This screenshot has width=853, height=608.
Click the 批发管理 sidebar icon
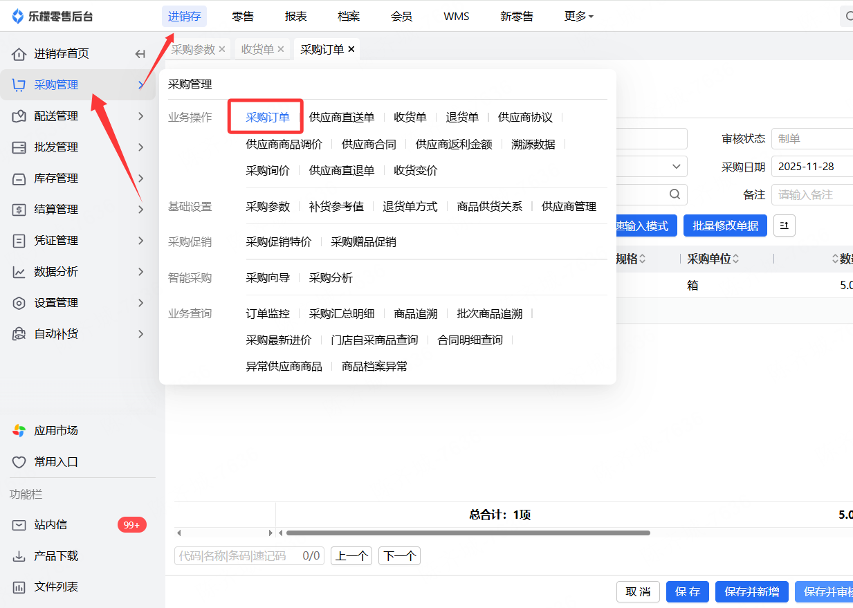pyautogui.click(x=19, y=147)
